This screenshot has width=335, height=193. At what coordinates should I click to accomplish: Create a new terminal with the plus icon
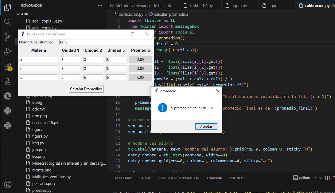pos(315,178)
